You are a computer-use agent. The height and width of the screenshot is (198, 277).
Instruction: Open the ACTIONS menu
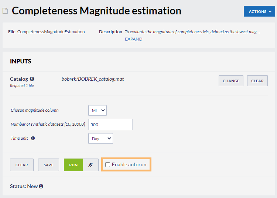coord(259,11)
